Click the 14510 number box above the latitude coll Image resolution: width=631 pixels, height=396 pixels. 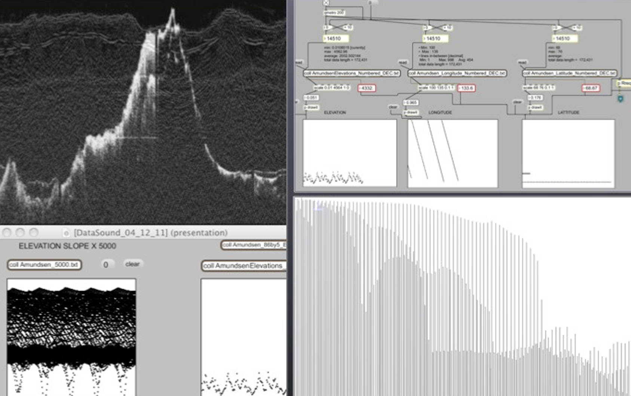point(565,38)
